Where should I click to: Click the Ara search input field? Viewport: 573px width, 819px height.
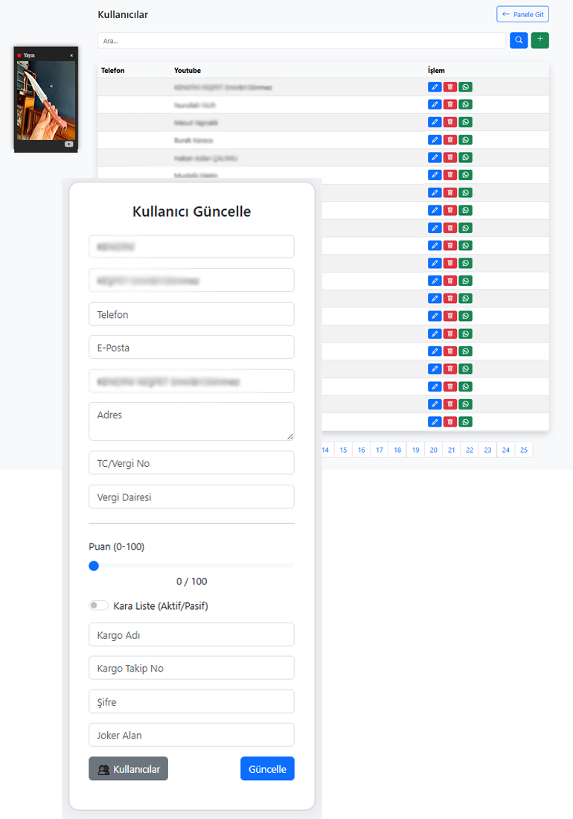coord(301,40)
